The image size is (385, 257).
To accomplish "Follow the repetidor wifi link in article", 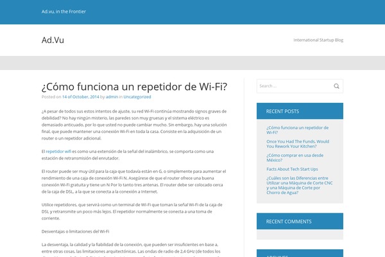I will 58,152.
